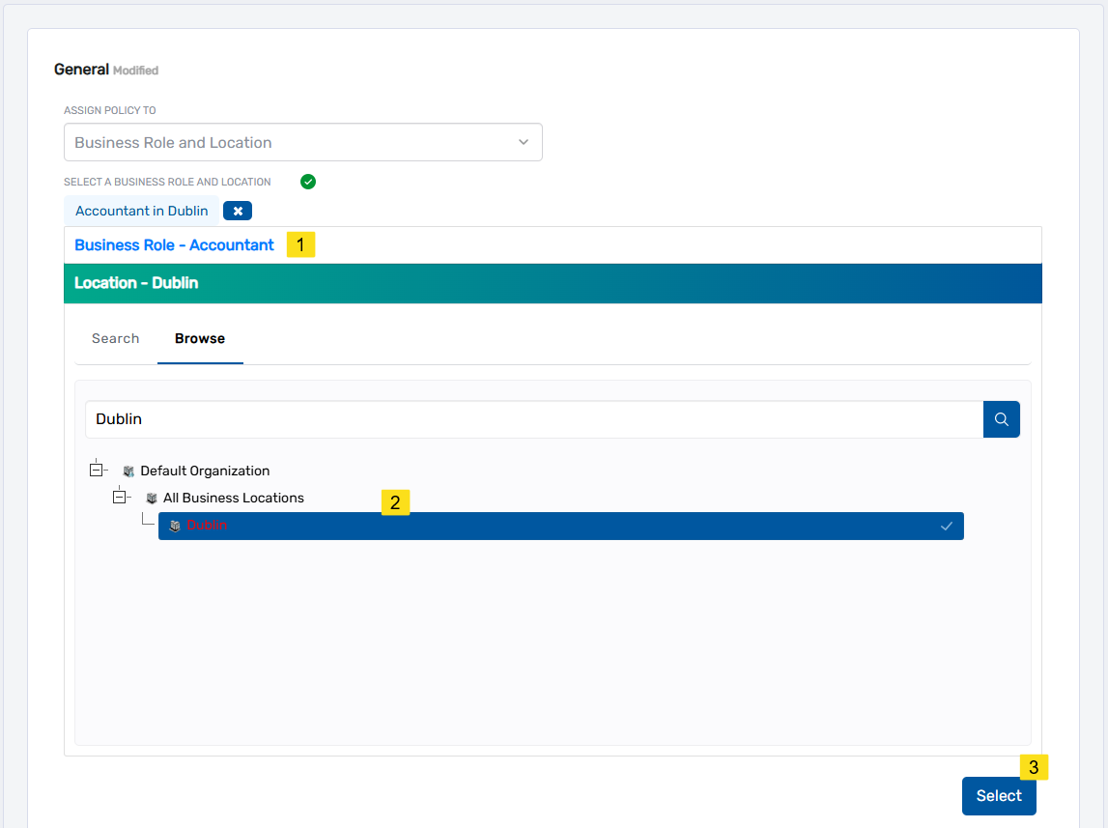
Task: Click the blue X icon on Accountant in Dublin chip
Action: click(x=237, y=210)
